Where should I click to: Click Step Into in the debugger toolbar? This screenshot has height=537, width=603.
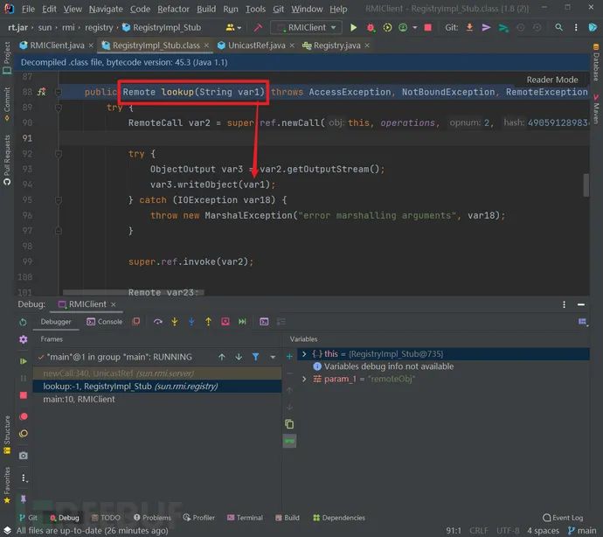click(x=175, y=322)
